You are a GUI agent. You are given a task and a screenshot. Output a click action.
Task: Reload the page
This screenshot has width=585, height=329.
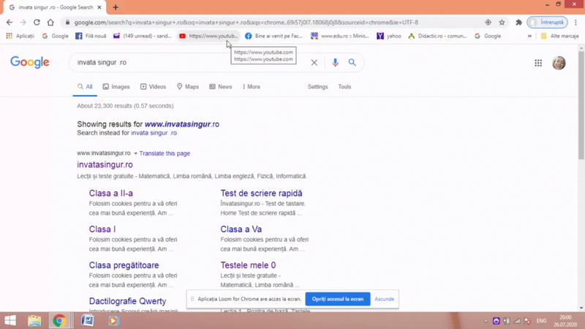click(37, 23)
